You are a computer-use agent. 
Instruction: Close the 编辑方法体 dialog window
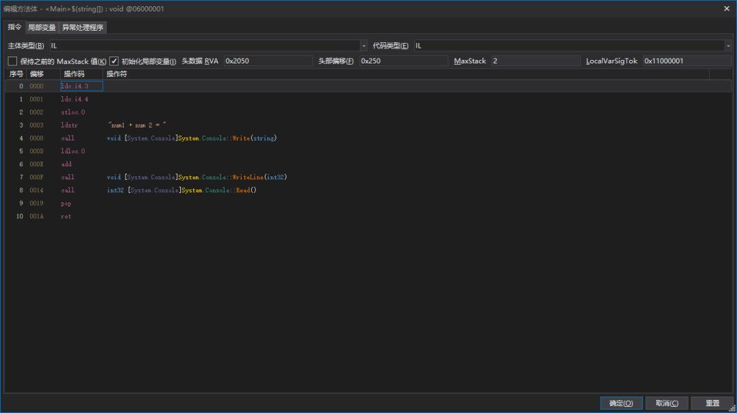[x=726, y=8]
